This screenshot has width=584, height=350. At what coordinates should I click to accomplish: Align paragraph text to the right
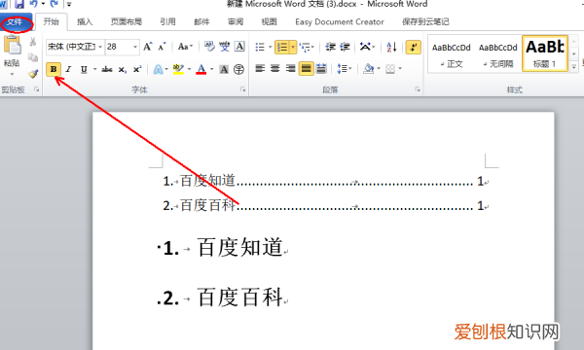[x=290, y=68]
